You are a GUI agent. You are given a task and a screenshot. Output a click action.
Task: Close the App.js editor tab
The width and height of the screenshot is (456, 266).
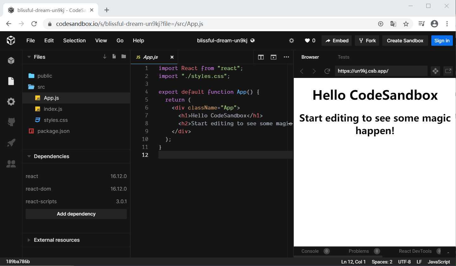pyautogui.click(x=172, y=57)
